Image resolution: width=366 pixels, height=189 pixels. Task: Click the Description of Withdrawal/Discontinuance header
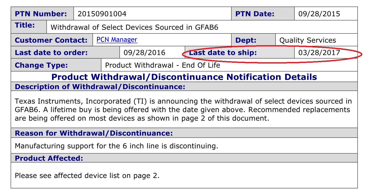(x=100, y=87)
